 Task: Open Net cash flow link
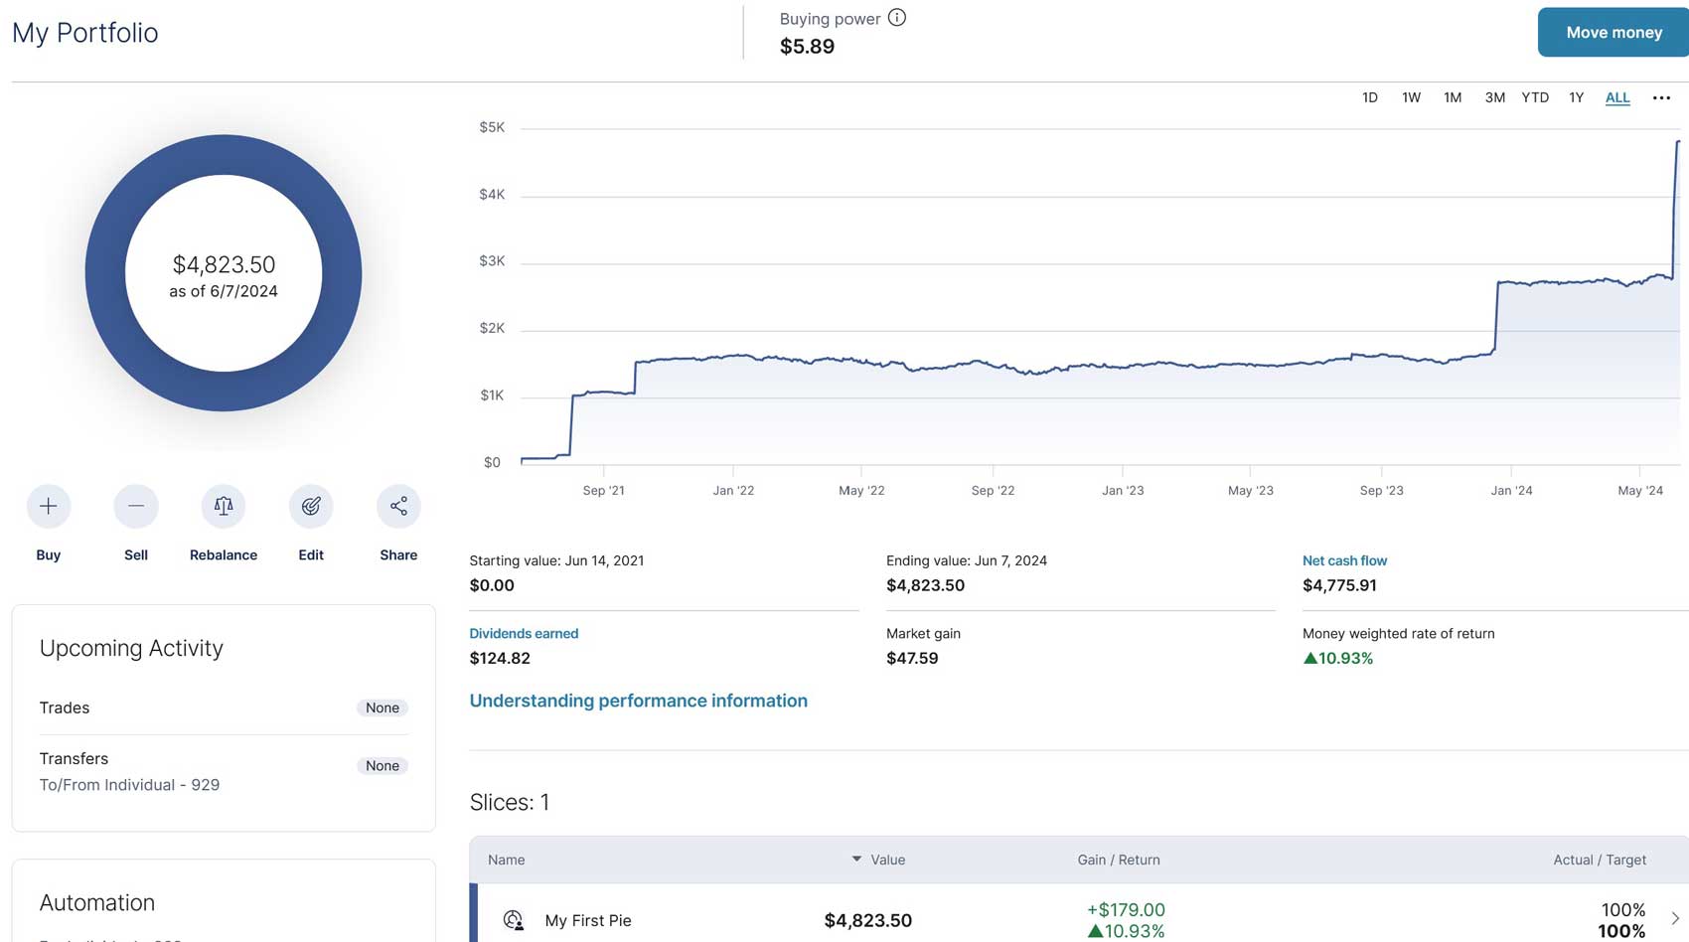(x=1344, y=560)
